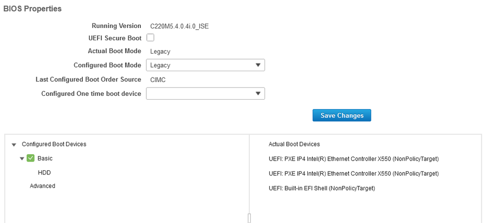Open Configured Boot Mode dropdown arrow
492x223 pixels.
[x=258, y=65]
